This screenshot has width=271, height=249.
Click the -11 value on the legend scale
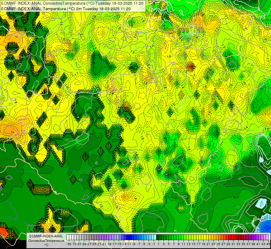coord(129,244)
